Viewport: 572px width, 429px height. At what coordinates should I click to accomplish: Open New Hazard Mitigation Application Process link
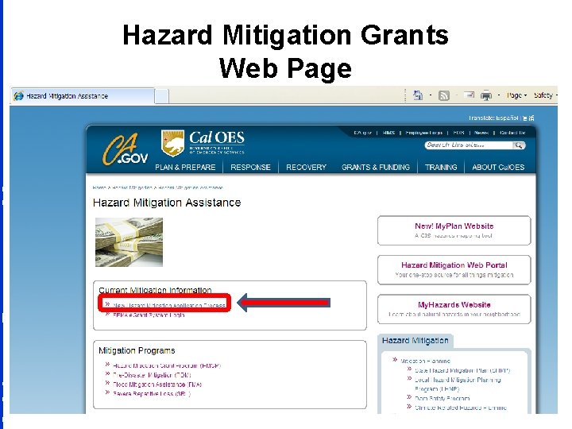pyautogui.click(x=169, y=305)
